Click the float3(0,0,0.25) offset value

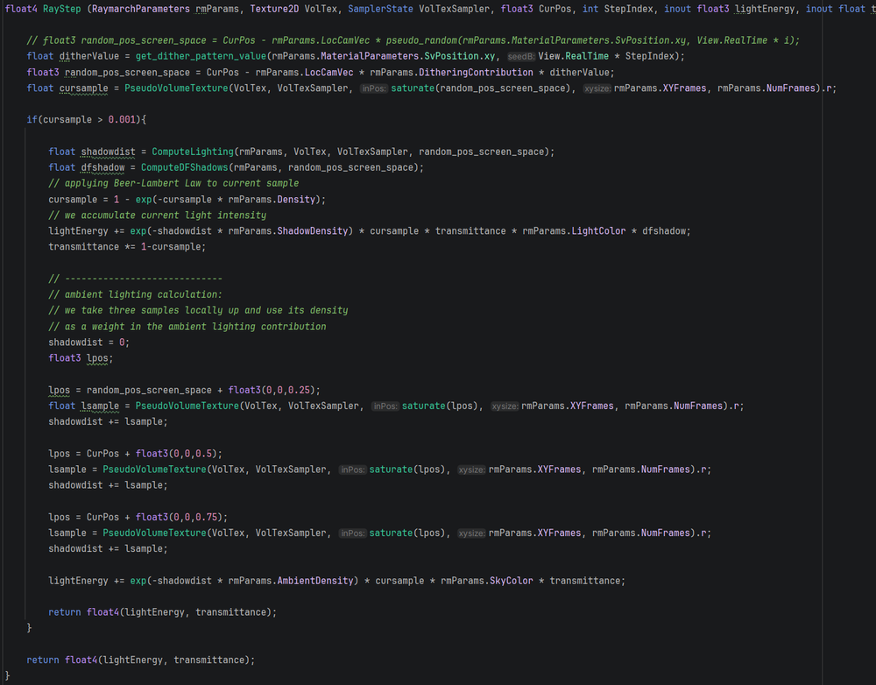pos(274,390)
